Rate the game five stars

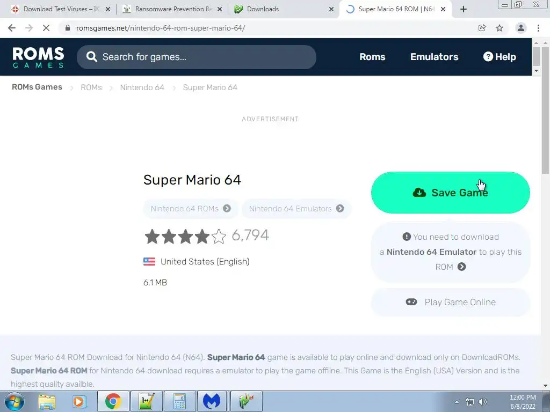(219, 237)
